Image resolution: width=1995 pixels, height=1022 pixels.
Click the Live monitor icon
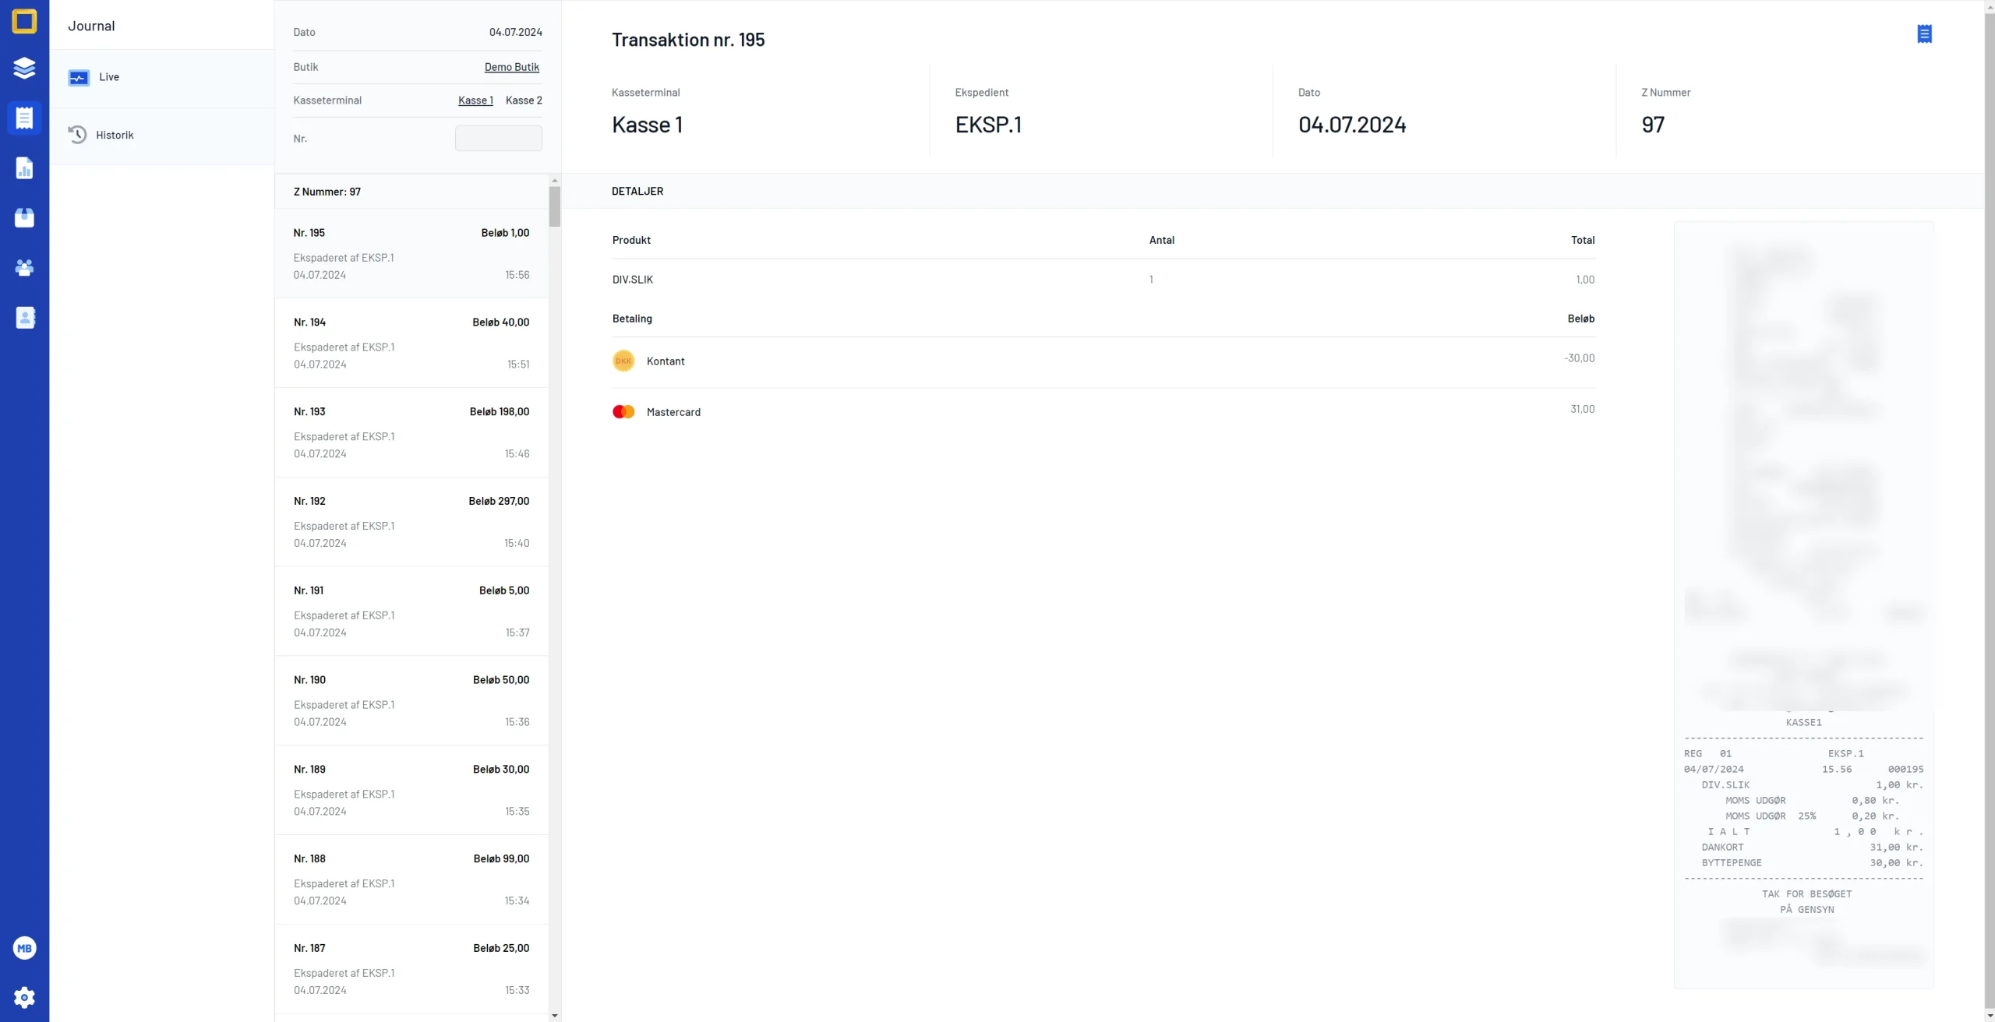click(79, 77)
